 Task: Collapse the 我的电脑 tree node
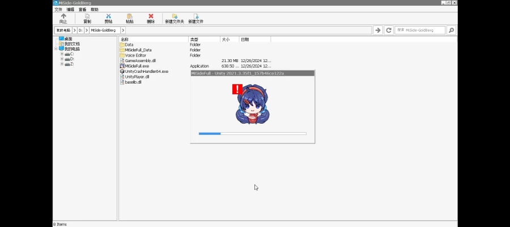pos(56,49)
